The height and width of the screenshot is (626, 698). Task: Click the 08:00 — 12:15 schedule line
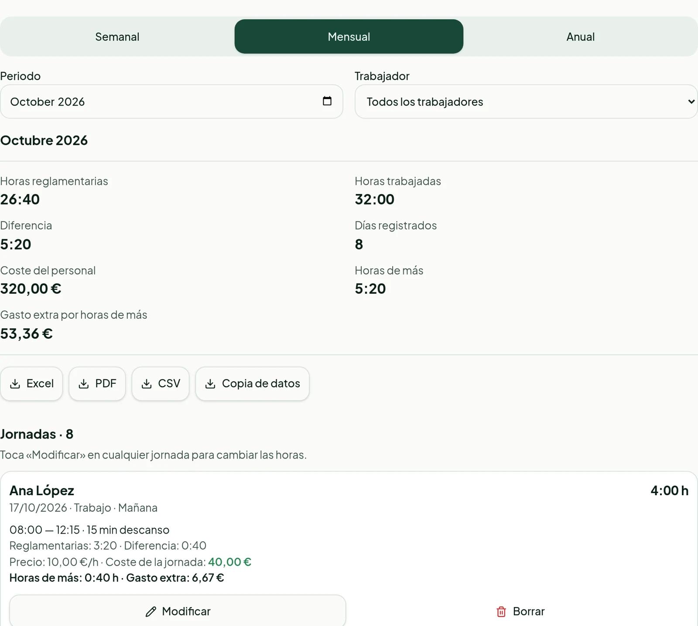(x=89, y=530)
